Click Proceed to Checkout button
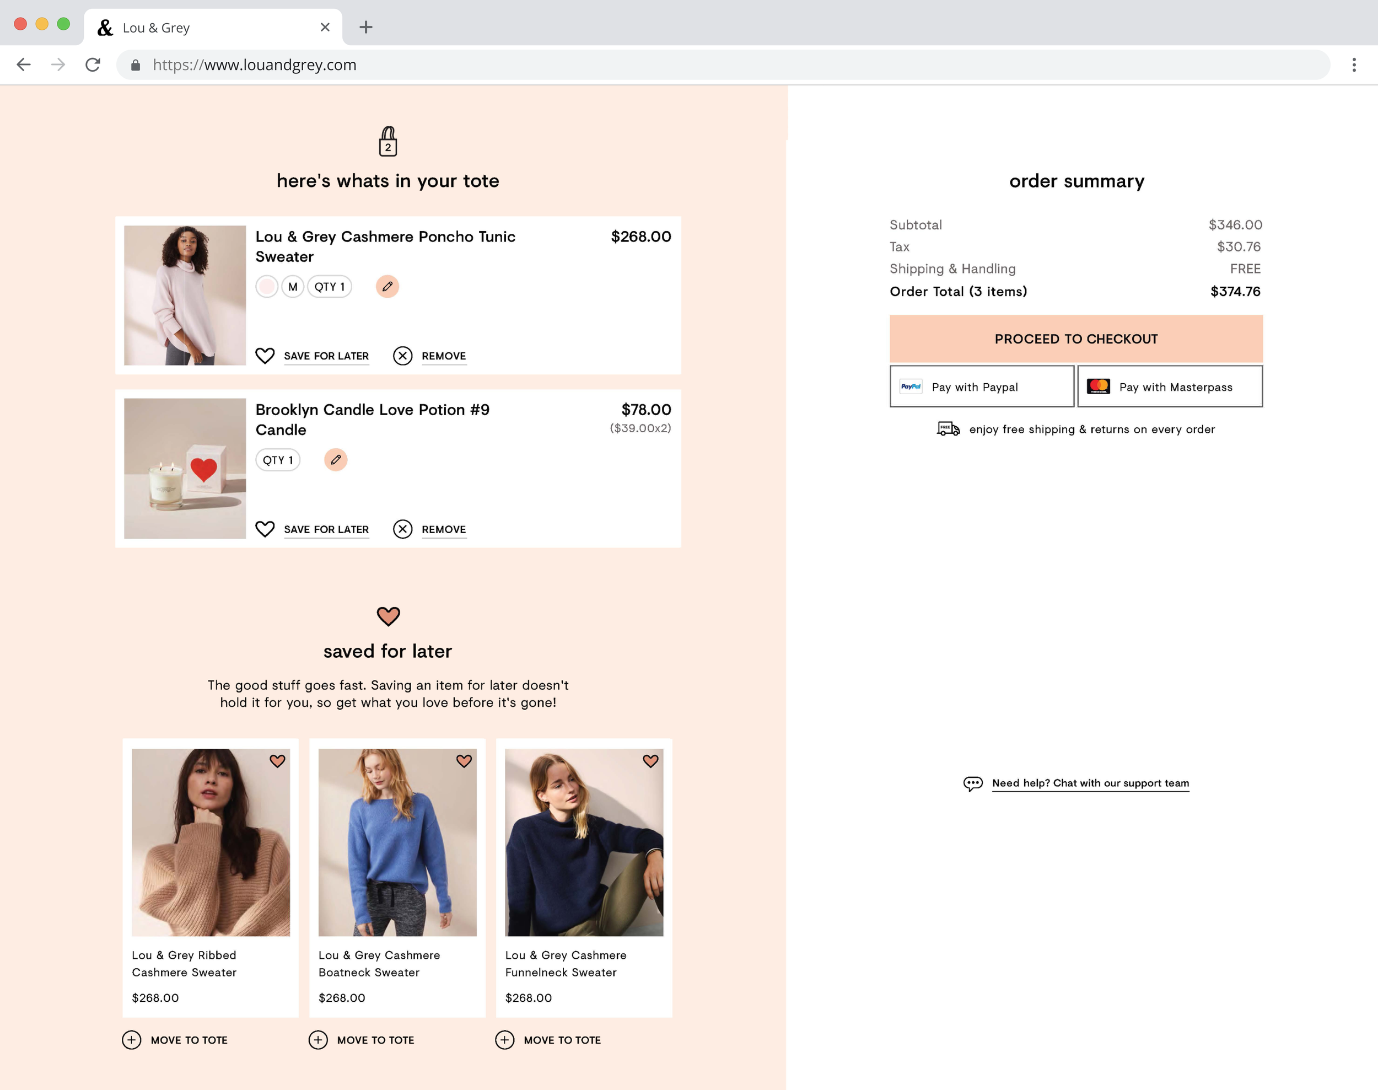This screenshot has width=1378, height=1090. 1075,339
